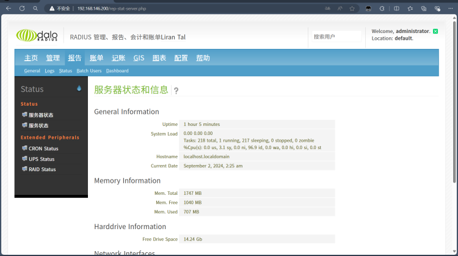Image resolution: width=458 pixels, height=256 pixels.
Task: Open the 管理 management menu
Action: pos(53,58)
